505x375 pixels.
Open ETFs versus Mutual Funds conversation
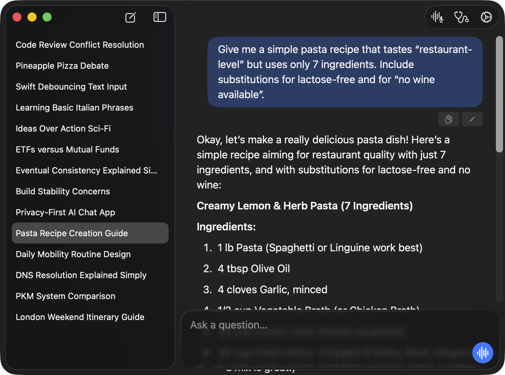(67, 150)
